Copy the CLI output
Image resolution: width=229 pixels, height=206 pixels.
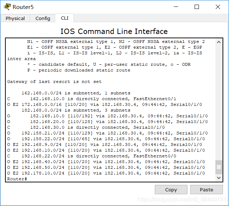pyautogui.click(x=171, y=190)
